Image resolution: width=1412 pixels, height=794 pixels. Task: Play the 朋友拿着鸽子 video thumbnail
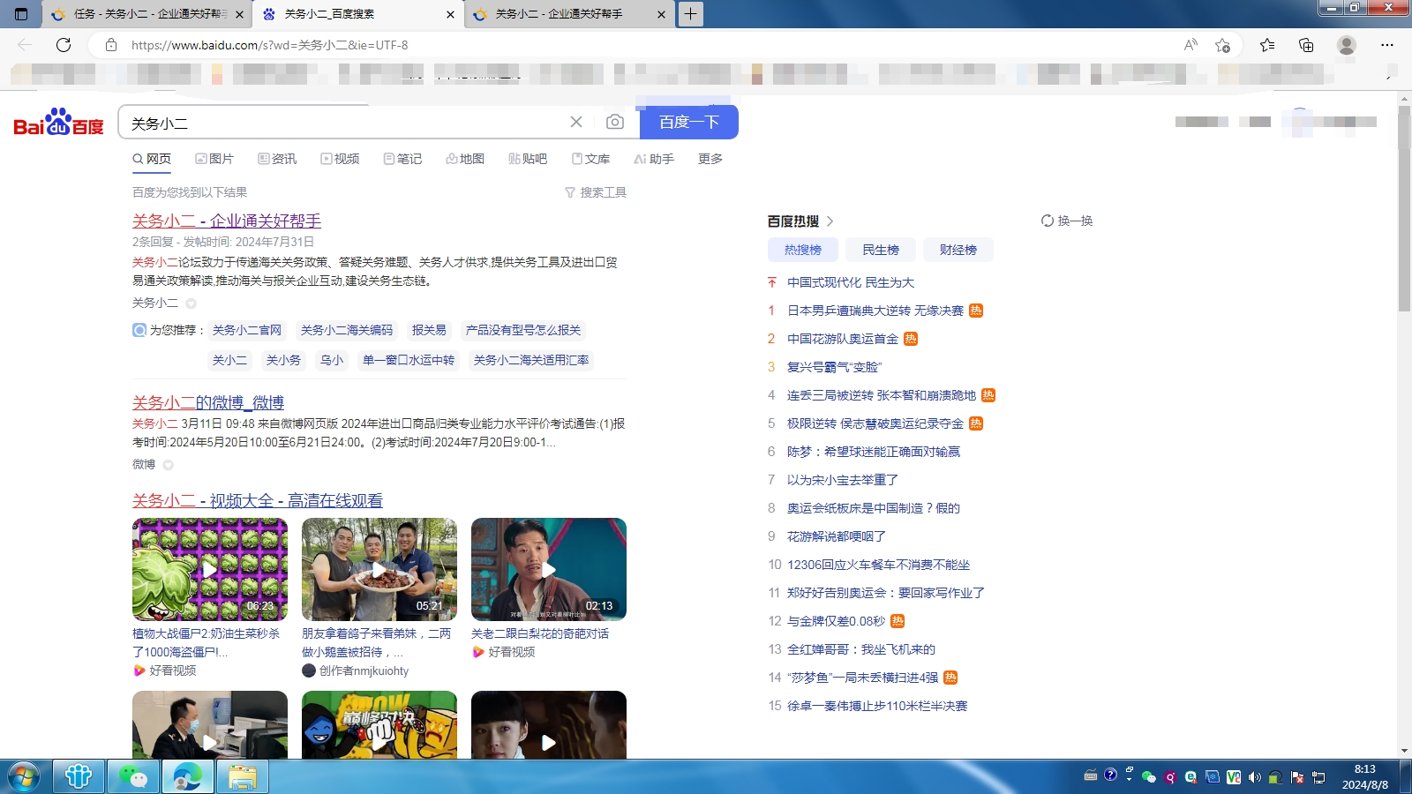coord(379,569)
